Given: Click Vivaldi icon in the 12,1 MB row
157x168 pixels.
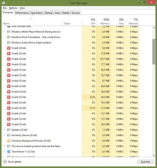Looking at the screenshot, I should point(9,114).
